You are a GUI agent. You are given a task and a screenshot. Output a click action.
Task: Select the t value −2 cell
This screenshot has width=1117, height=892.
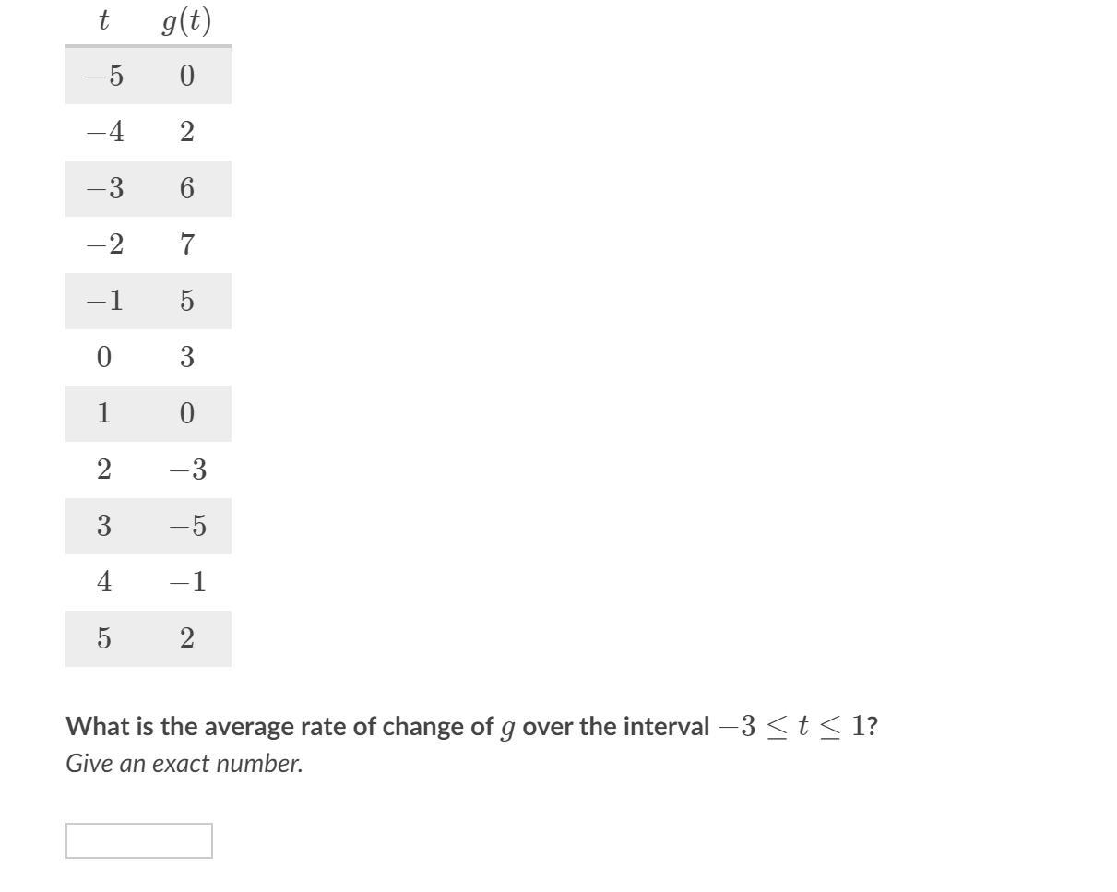pos(103,244)
